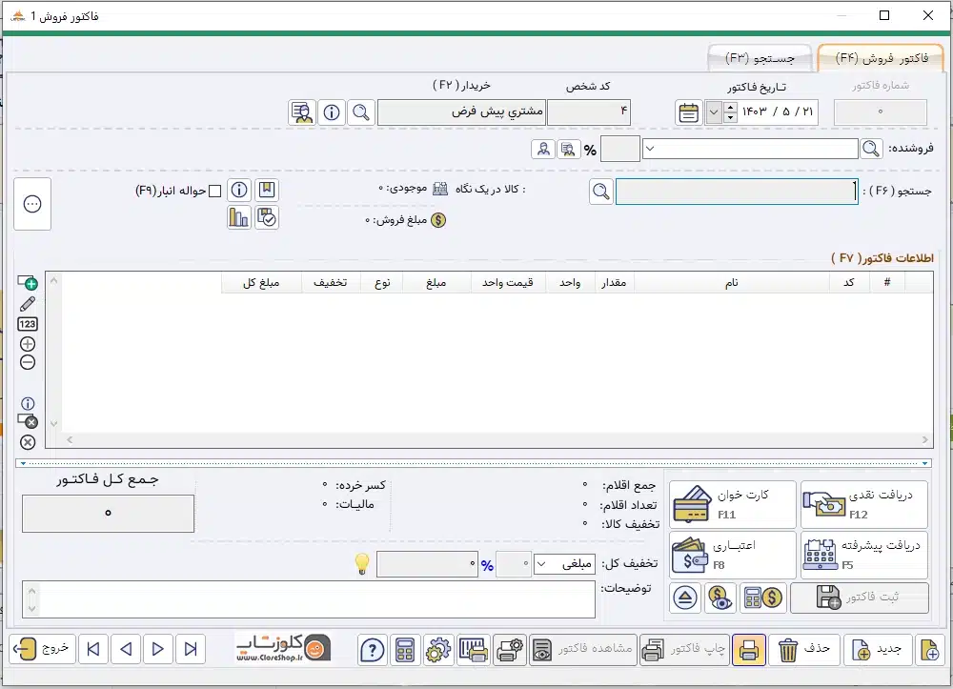Click the seller person icon
This screenshot has height=689, width=953.
[543, 149]
